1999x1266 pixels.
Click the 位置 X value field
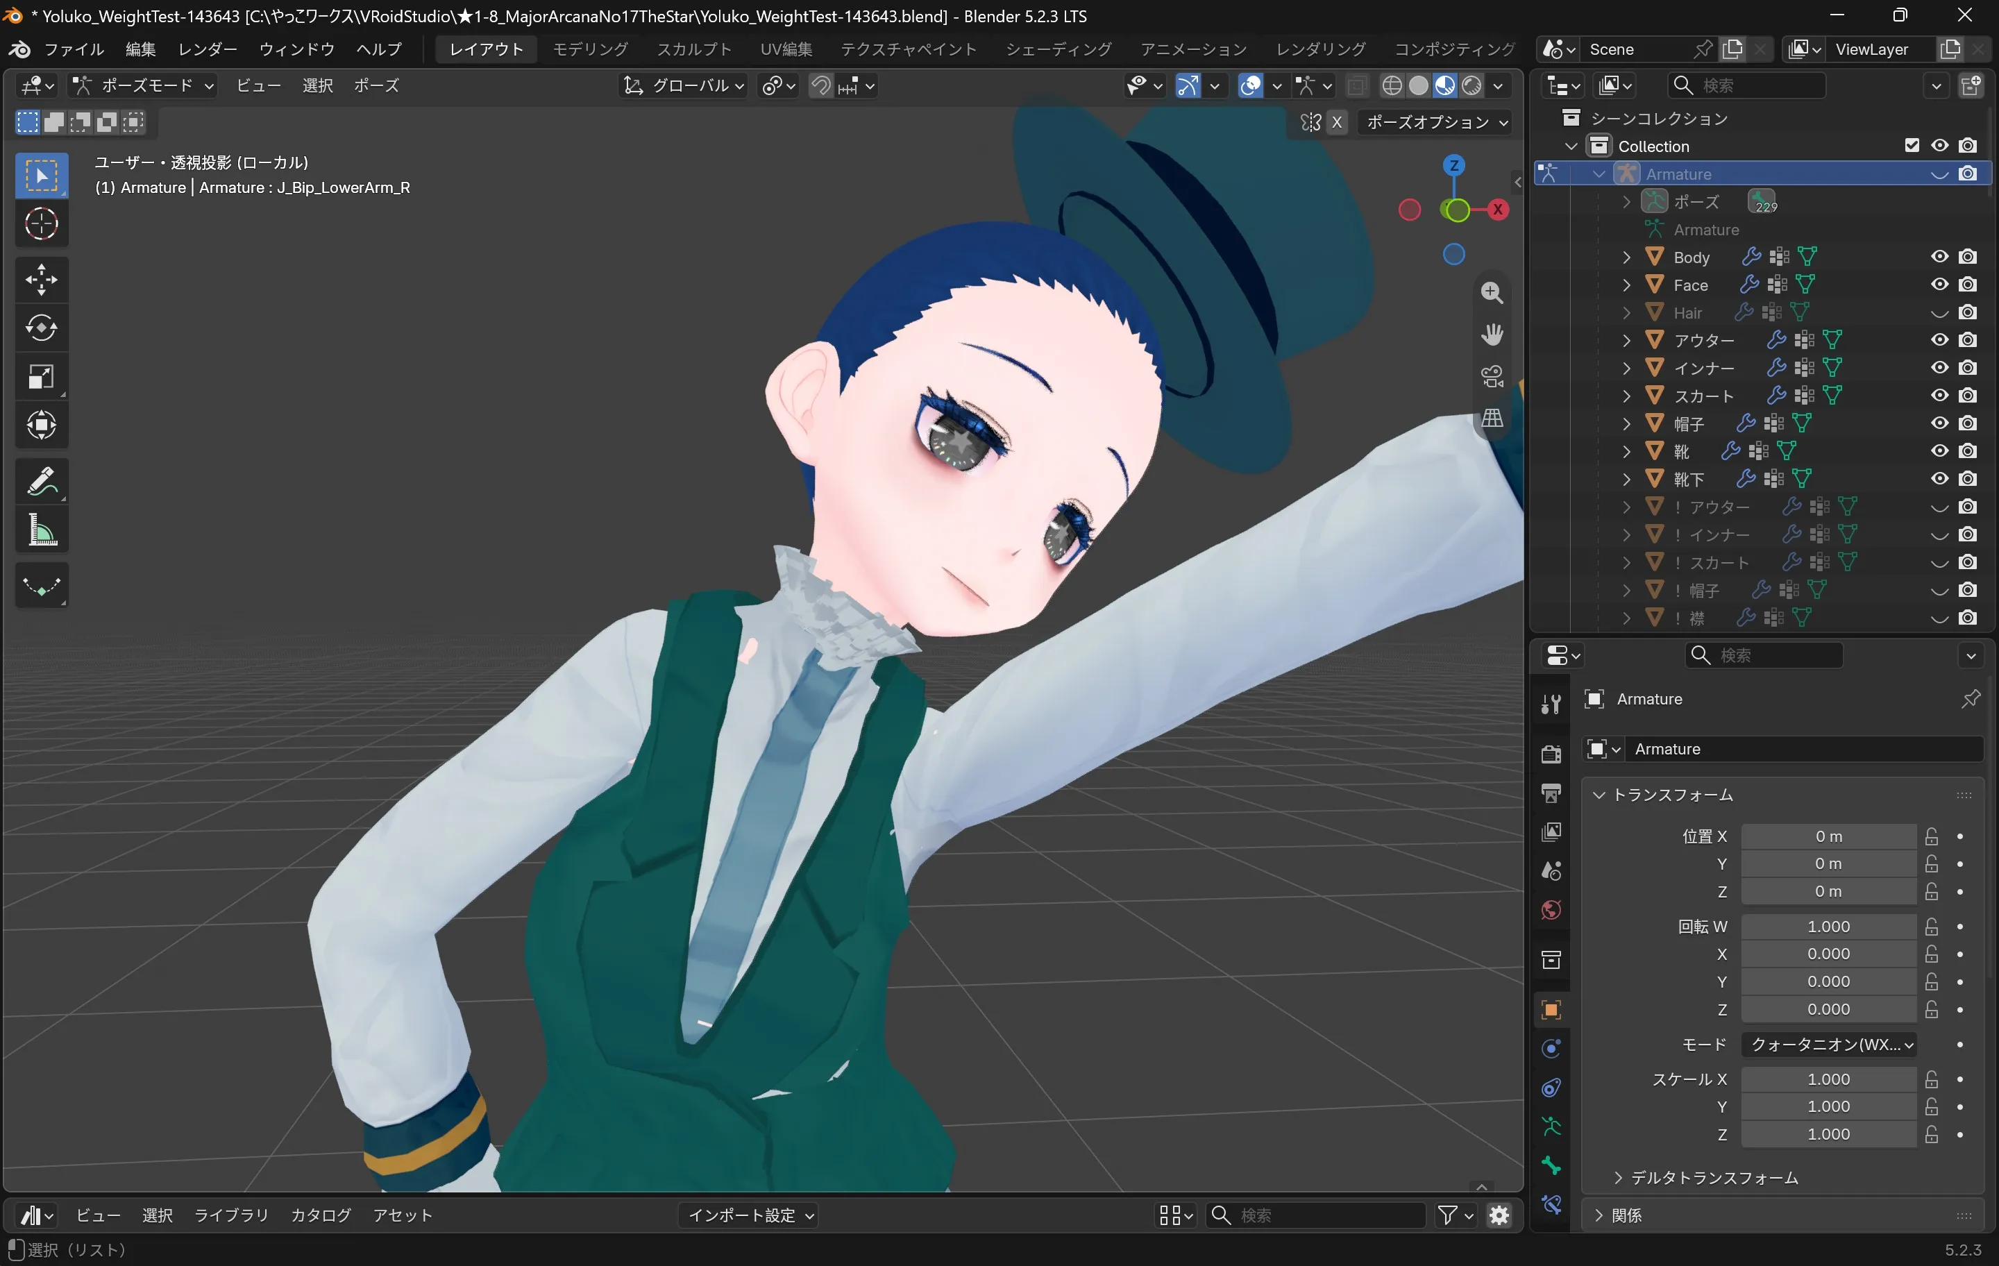[x=1829, y=836]
